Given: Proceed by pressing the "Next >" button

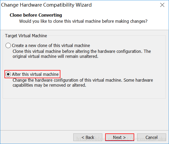Looking at the screenshot, I should tap(119, 137).
